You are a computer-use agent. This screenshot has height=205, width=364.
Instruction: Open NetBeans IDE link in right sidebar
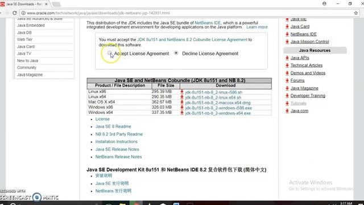pyautogui.click(x=303, y=34)
